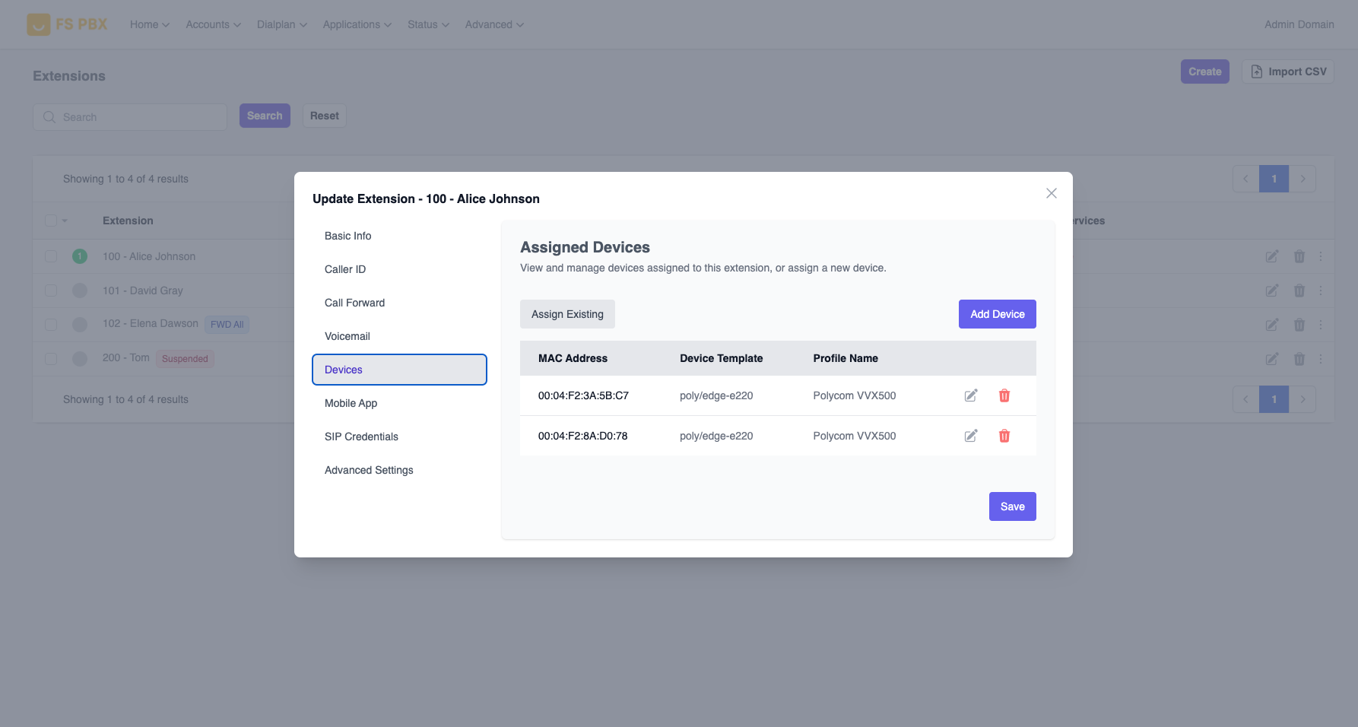
Task: Save the assigned devices changes
Action: pyautogui.click(x=1012, y=506)
